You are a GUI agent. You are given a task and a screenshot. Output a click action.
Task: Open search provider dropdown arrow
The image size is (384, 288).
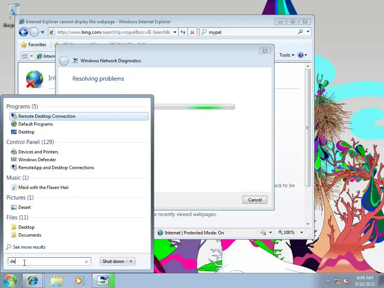(x=308, y=32)
